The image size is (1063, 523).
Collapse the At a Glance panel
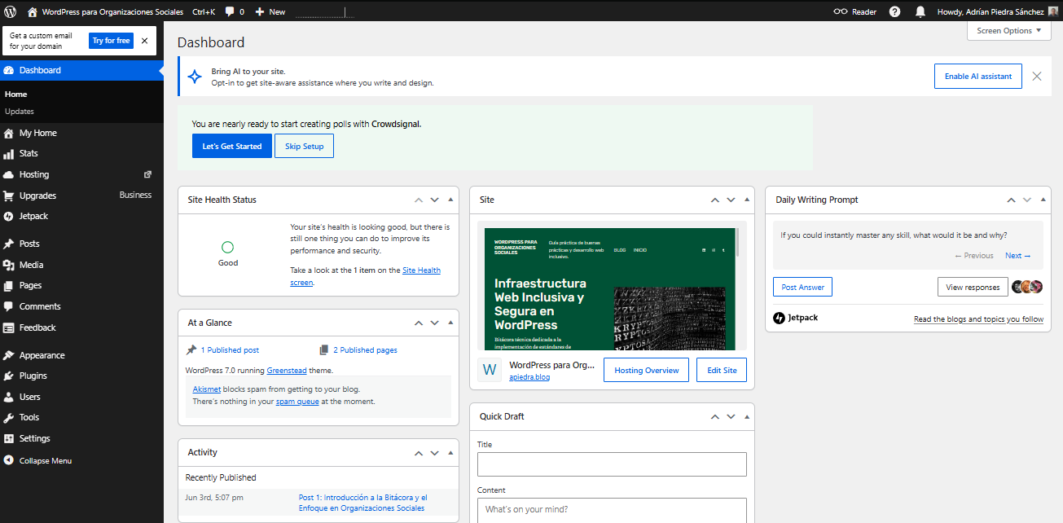452,323
